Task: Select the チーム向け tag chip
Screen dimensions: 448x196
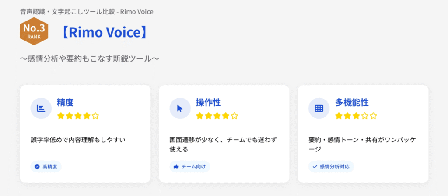Action: click(x=190, y=167)
